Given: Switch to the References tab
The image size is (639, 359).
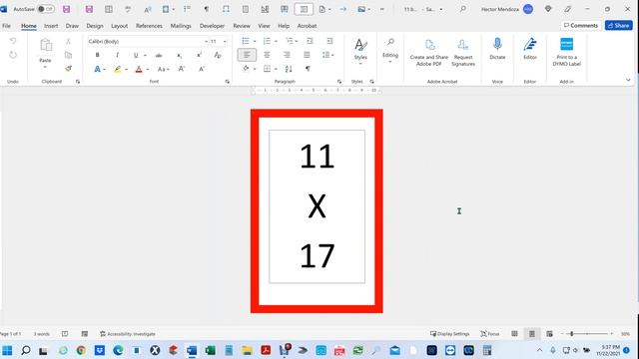Looking at the screenshot, I should coord(149,26).
